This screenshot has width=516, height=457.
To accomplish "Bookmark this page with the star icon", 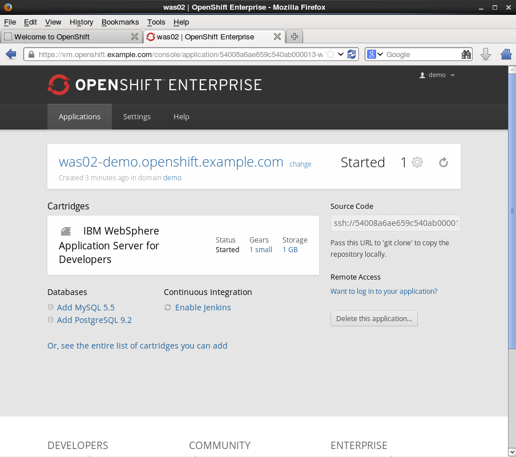I will 330,54.
